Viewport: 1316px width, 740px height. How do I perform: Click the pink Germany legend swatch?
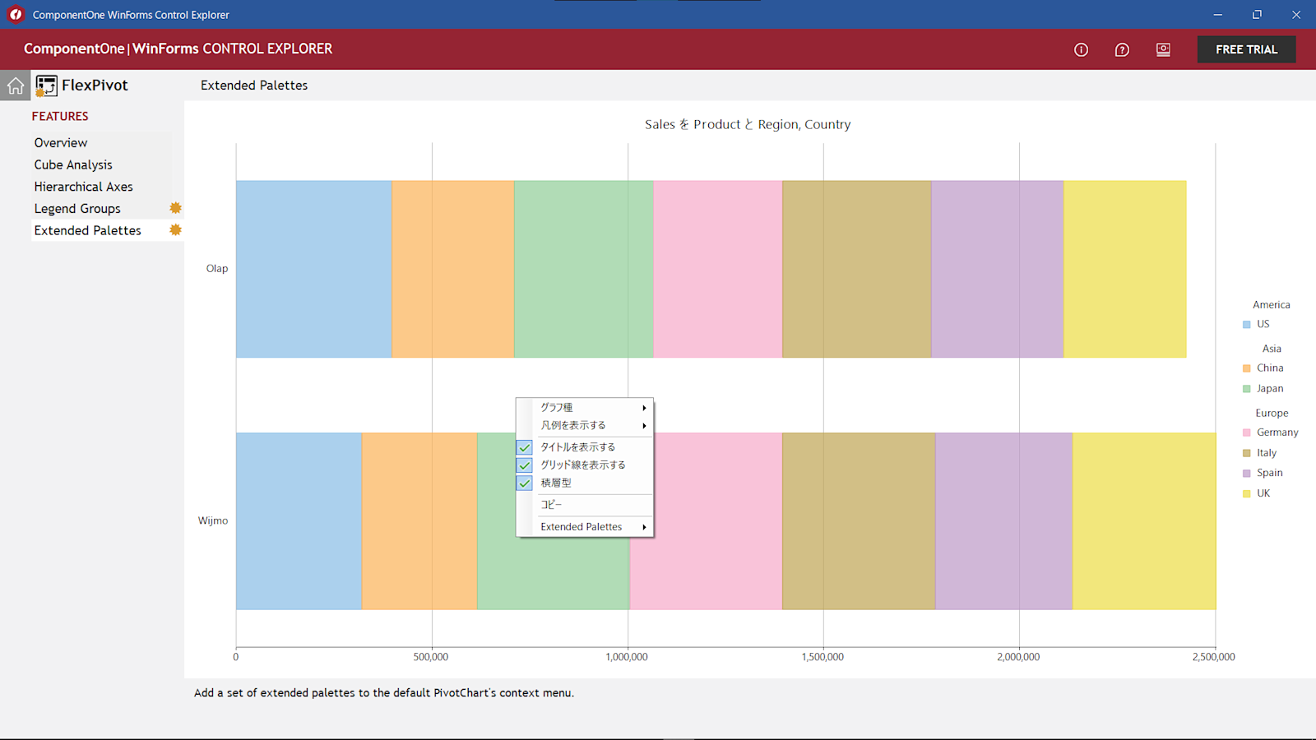tap(1247, 432)
